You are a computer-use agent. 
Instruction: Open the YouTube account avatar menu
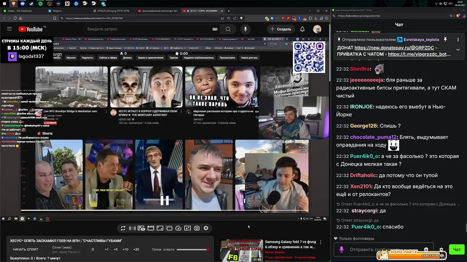tap(317, 29)
